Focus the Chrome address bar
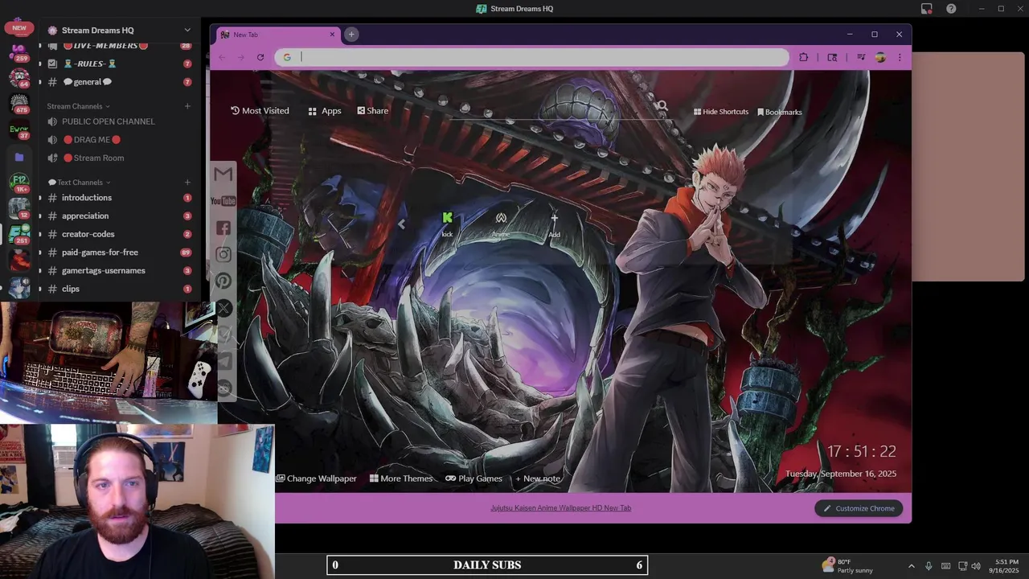The width and height of the screenshot is (1029, 579). click(x=532, y=57)
